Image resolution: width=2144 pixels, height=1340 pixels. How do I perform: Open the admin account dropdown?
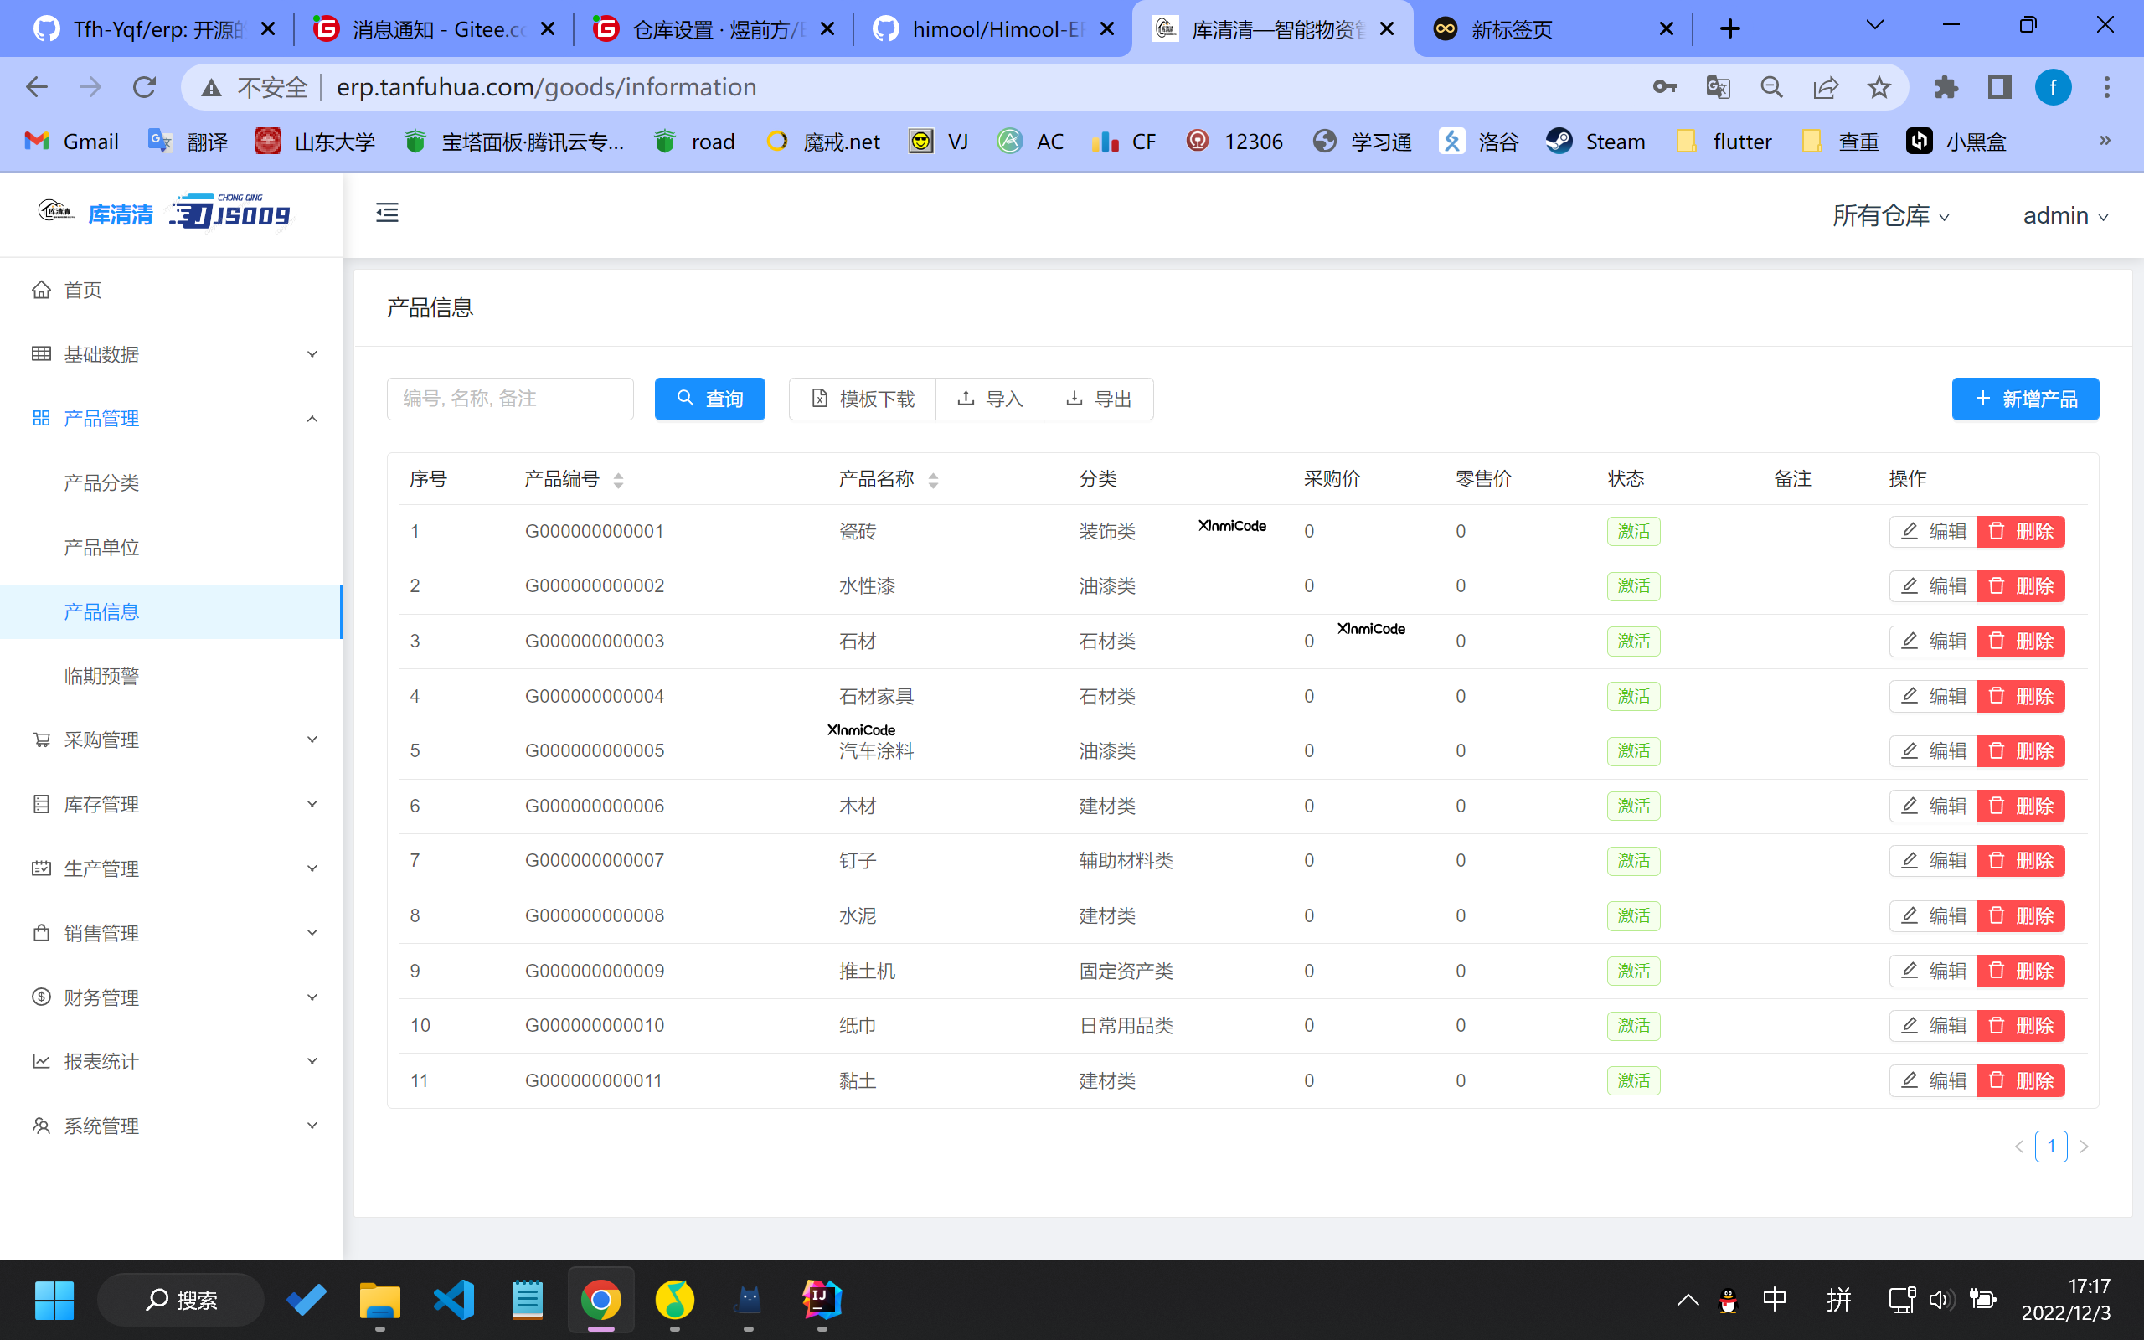2064,214
